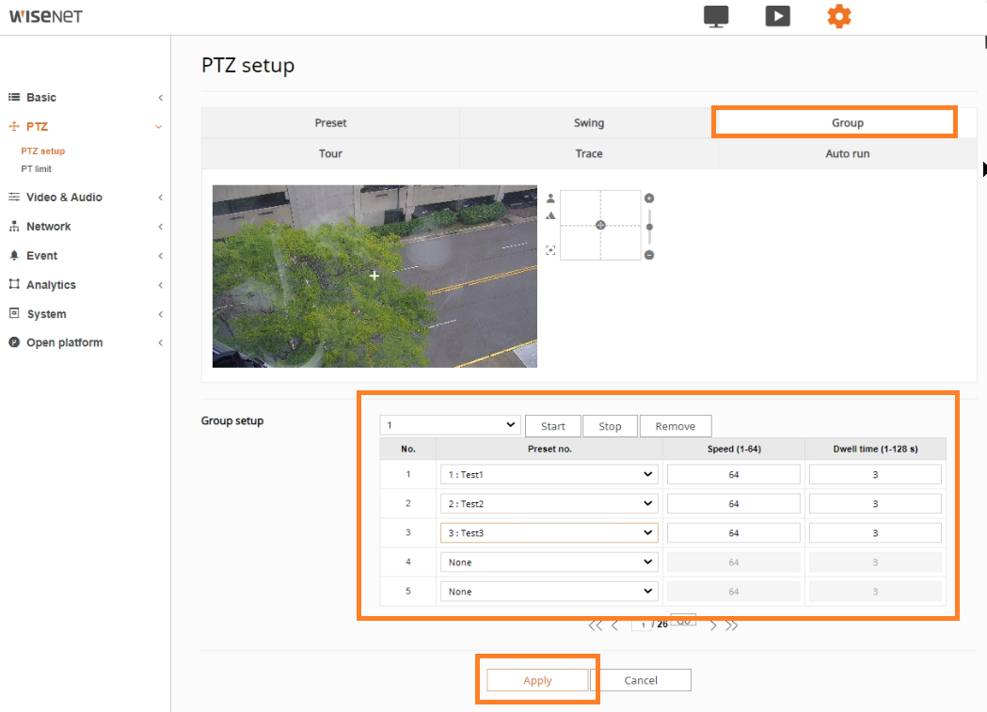Click the Preset no. column header
This screenshot has width=987, height=712.
coord(549,449)
